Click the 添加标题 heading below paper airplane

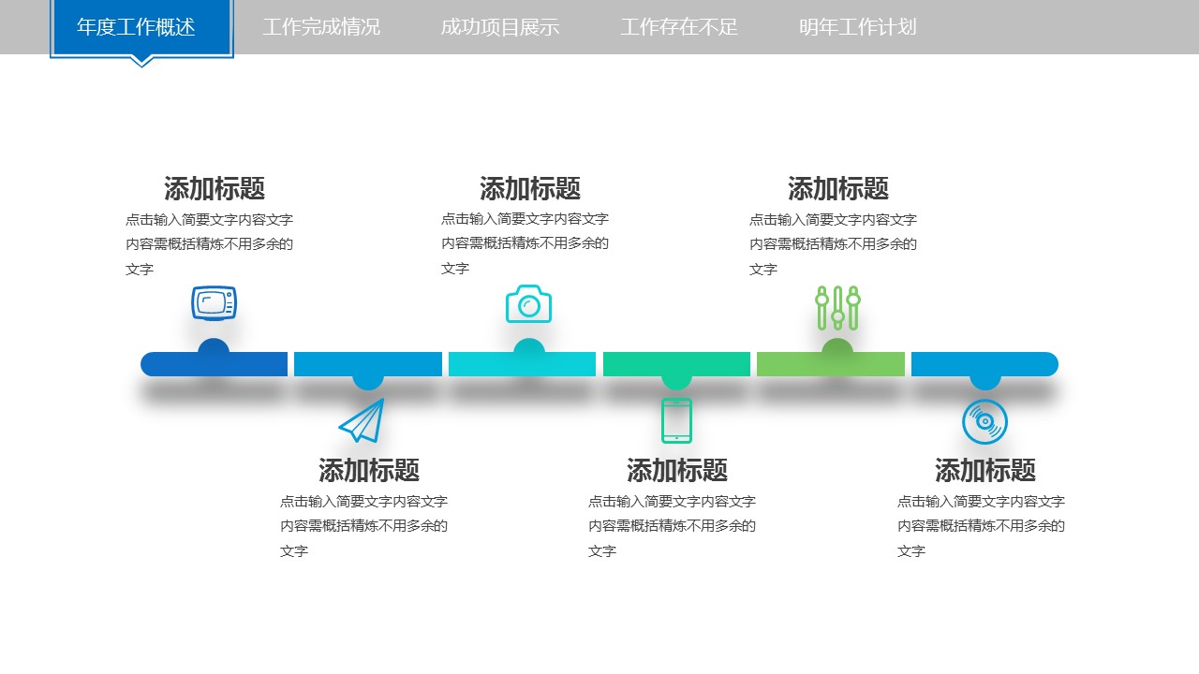[369, 470]
